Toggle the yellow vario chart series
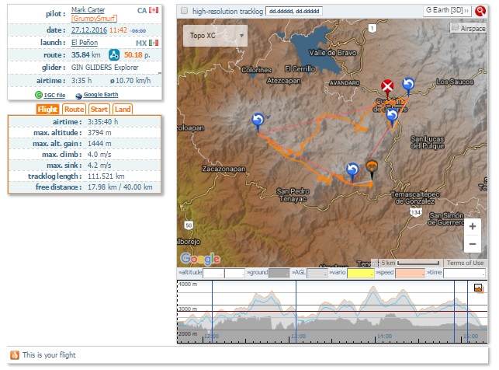499x370 pixels. pyautogui.click(x=359, y=274)
